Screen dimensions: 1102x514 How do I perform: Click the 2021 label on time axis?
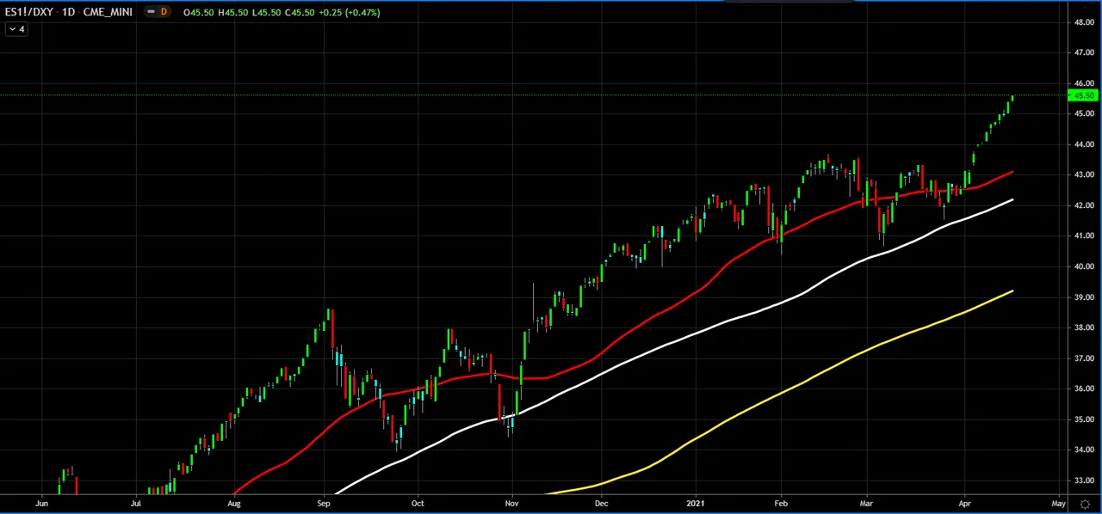pos(696,504)
